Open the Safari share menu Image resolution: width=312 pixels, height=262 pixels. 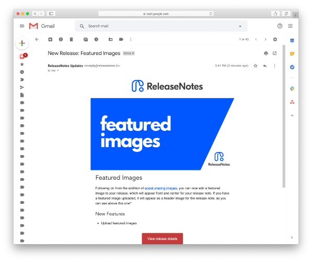tap(275, 14)
